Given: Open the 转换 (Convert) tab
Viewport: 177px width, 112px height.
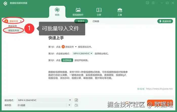Looking at the screenshot, I should (x=57, y=12).
